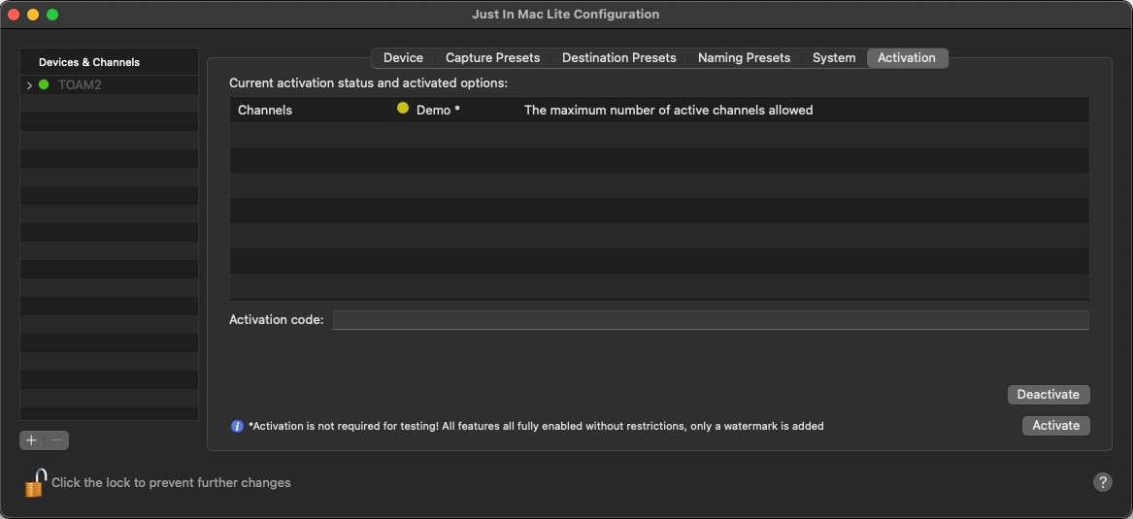Switch to the Device tab
This screenshot has height=519, width=1133.
pos(403,58)
